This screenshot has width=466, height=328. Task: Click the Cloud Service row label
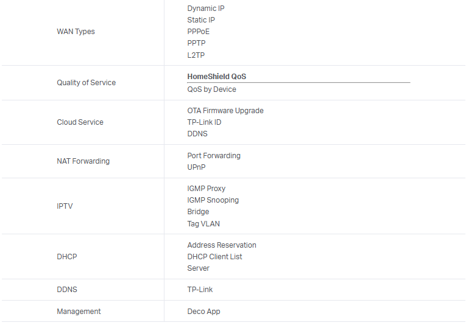(x=80, y=122)
